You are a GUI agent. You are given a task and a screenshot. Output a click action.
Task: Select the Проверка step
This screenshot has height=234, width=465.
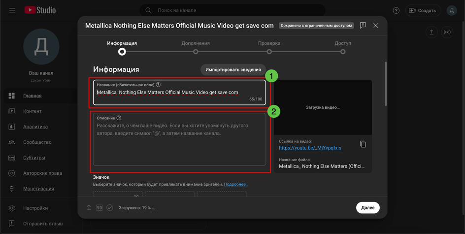click(269, 47)
